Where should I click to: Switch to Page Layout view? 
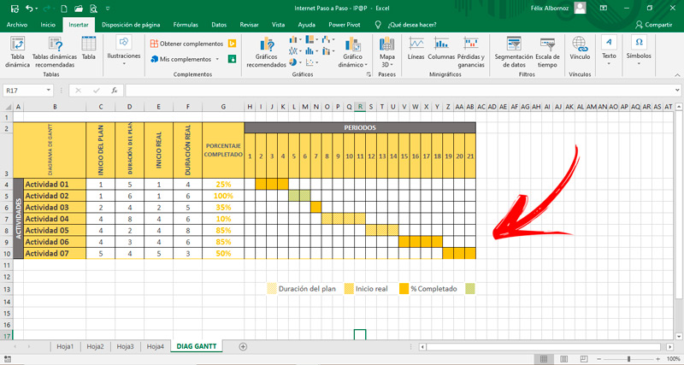tap(564, 359)
